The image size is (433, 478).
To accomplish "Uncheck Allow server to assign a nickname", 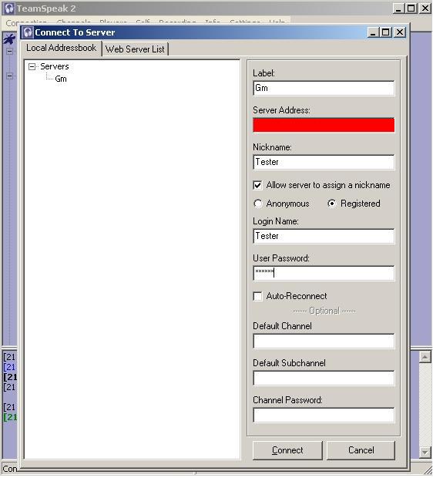I will (x=258, y=186).
